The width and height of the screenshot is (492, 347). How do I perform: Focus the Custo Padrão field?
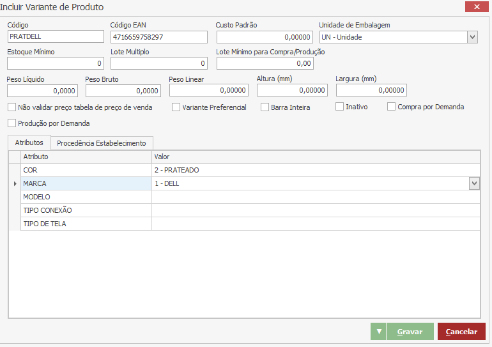coord(264,37)
